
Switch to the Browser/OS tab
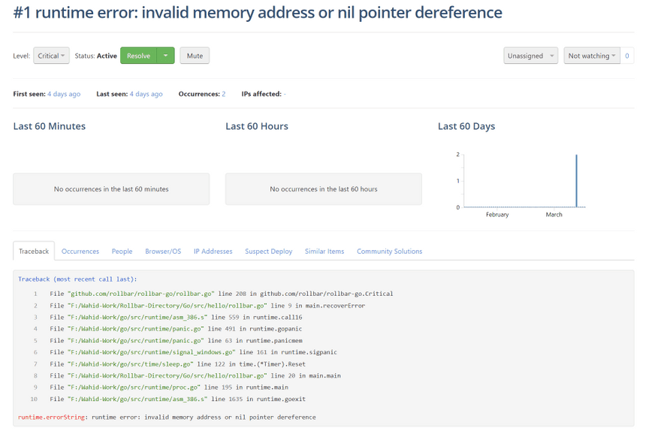pos(163,252)
